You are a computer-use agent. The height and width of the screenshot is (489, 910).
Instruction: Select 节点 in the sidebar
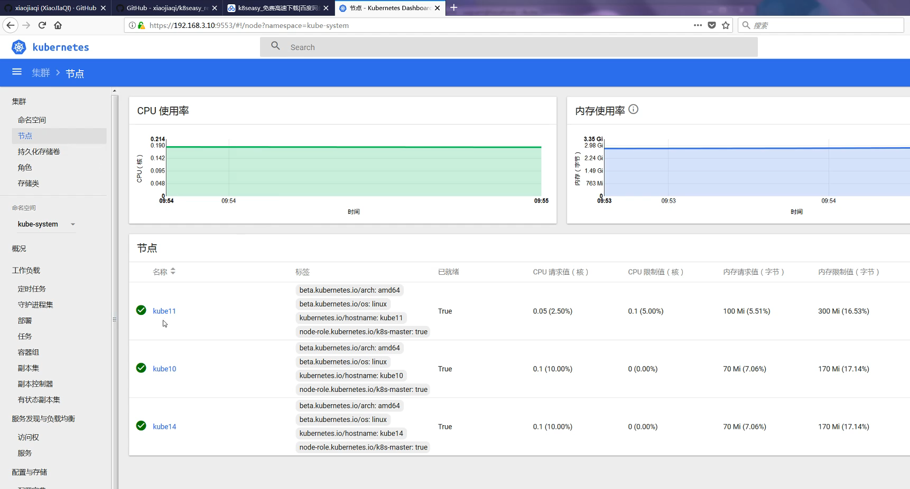pos(59,136)
